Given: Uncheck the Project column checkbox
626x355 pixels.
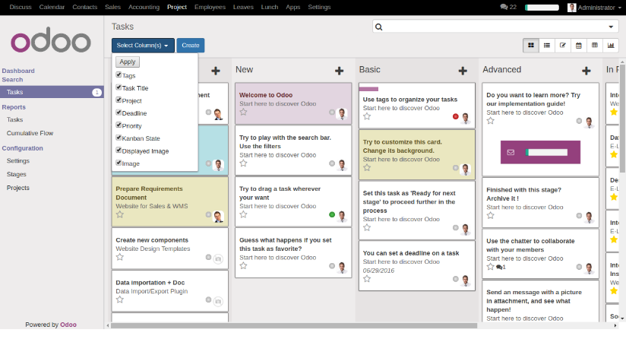Looking at the screenshot, I should pos(119,100).
